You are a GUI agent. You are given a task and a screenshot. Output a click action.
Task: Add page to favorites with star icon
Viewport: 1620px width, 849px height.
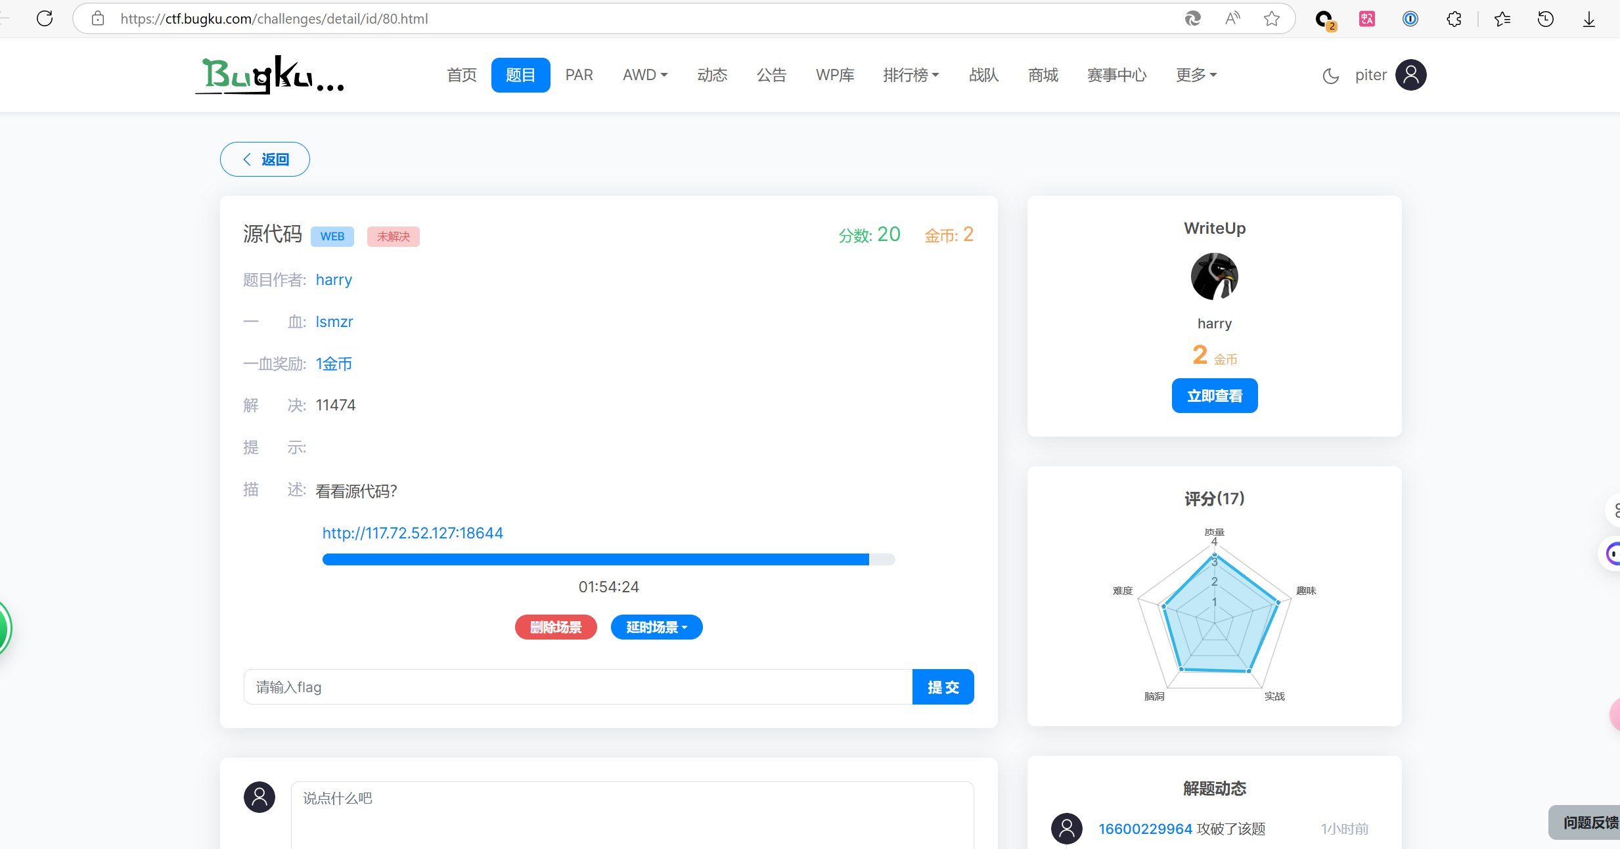[1271, 18]
